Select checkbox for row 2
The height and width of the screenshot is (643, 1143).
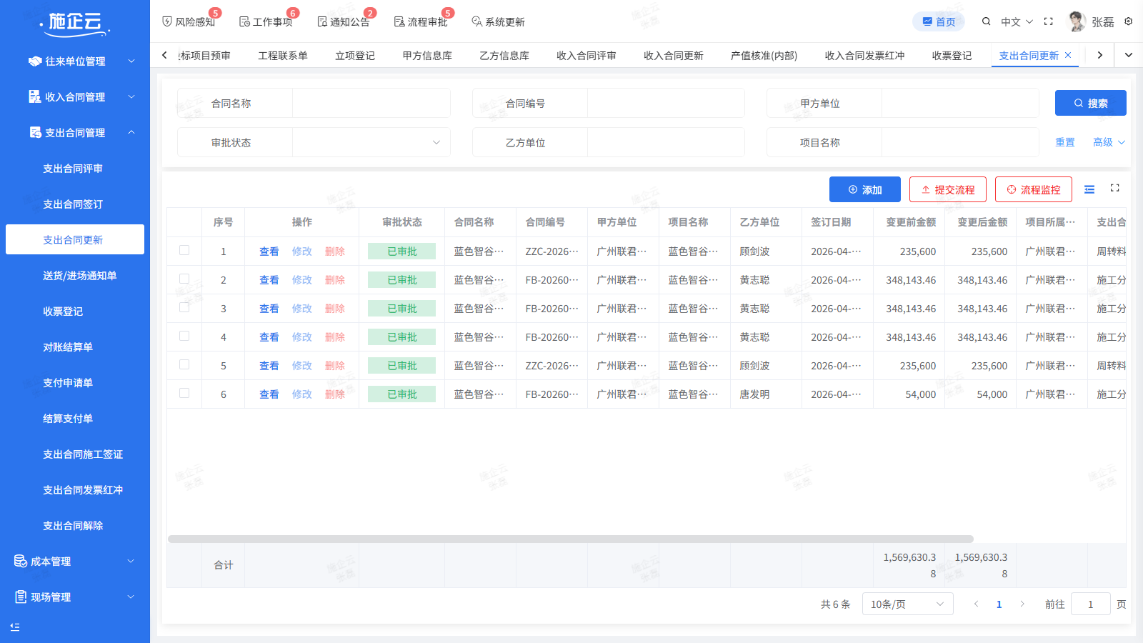(x=184, y=279)
